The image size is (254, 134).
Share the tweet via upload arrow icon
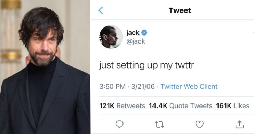239,125
